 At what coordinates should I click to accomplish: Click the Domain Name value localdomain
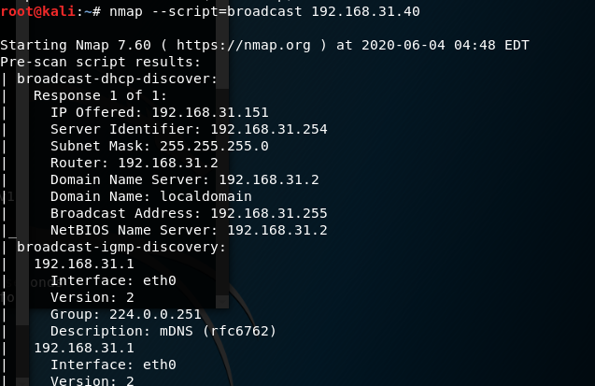pyautogui.click(x=205, y=196)
